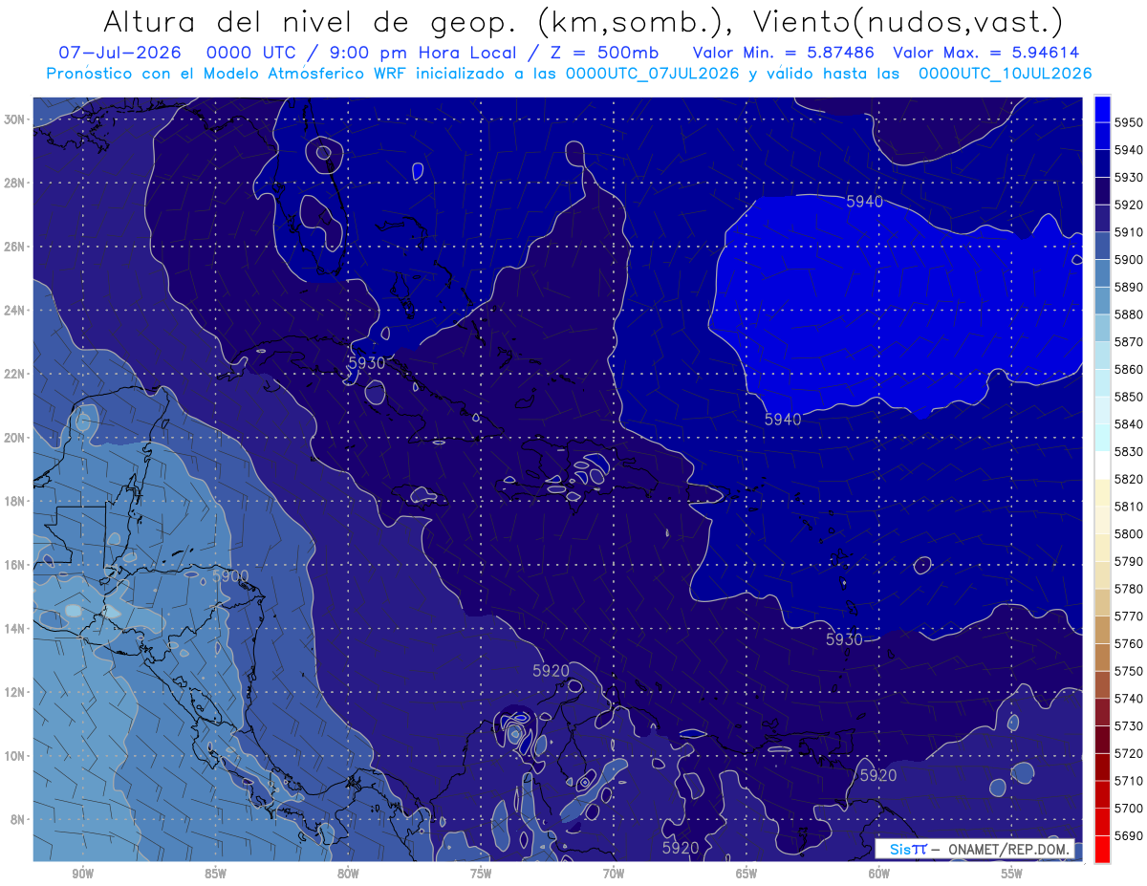Screen dimensions: 1147x886
Task: Click the '5920' contour label near 9N 60W
Action: [878, 775]
